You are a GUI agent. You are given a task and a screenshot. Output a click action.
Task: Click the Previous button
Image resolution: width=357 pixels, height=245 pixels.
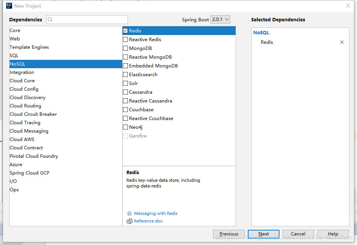point(229,234)
